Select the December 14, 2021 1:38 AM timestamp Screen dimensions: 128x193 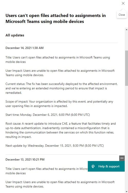pos(25,48)
